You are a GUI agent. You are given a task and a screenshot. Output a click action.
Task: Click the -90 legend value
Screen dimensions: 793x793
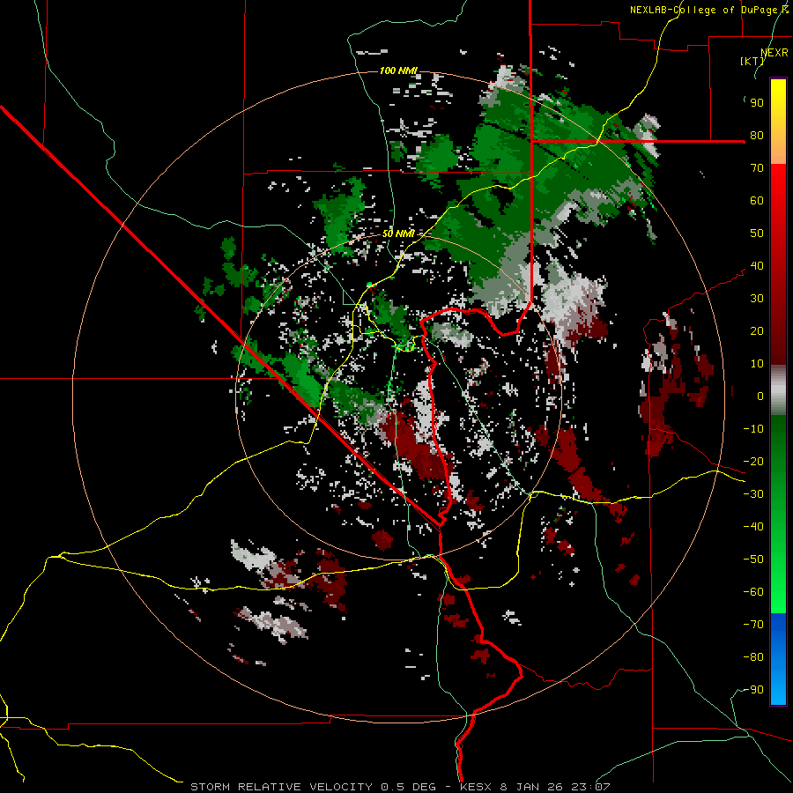coord(753,690)
